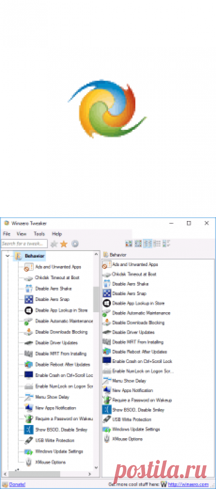
Task: Open the File menu
Action: click(7, 234)
